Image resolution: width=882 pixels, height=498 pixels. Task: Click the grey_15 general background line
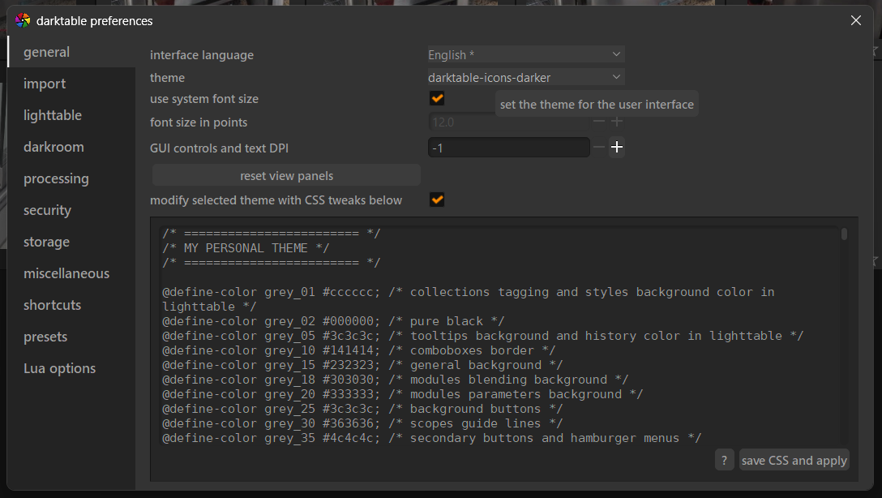point(362,365)
